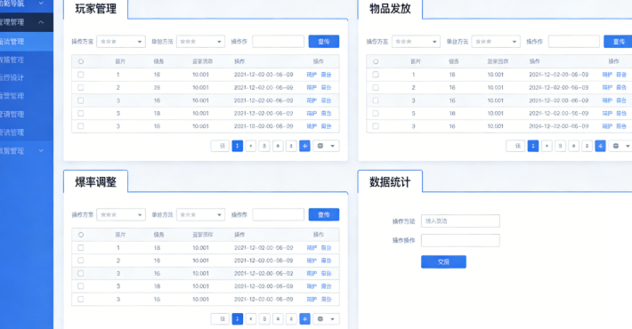Toggle select-all circle in 物品发放 table header

pos(376,61)
